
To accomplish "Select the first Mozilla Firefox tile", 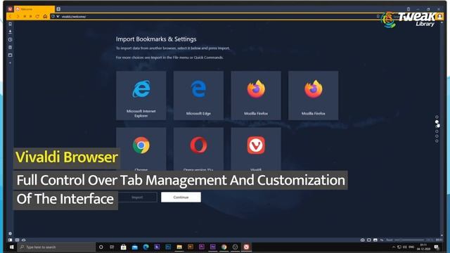I will pyautogui.click(x=256, y=96).
